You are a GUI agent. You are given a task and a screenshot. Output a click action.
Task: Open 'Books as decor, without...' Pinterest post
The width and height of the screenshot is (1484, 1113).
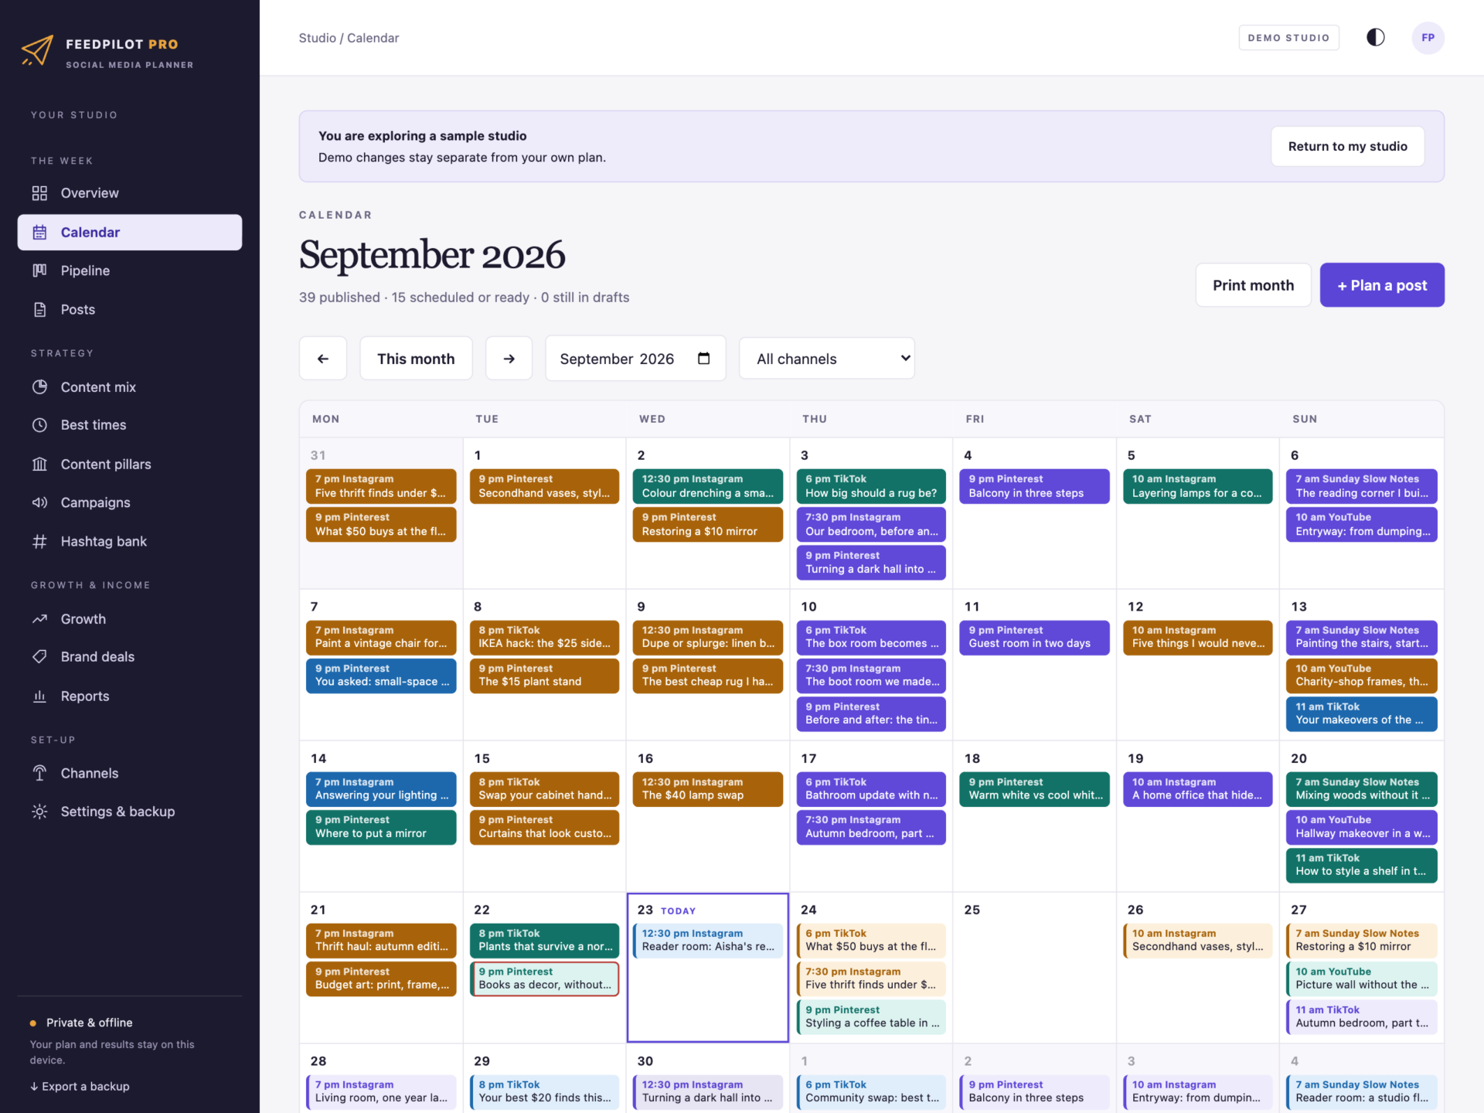pyautogui.click(x=544, y=979)
